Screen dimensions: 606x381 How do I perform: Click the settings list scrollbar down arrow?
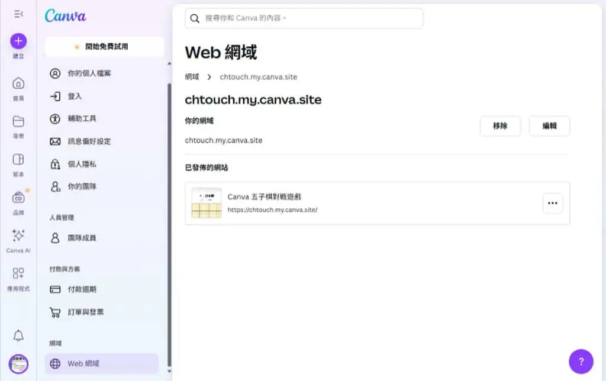click(169, 372)
